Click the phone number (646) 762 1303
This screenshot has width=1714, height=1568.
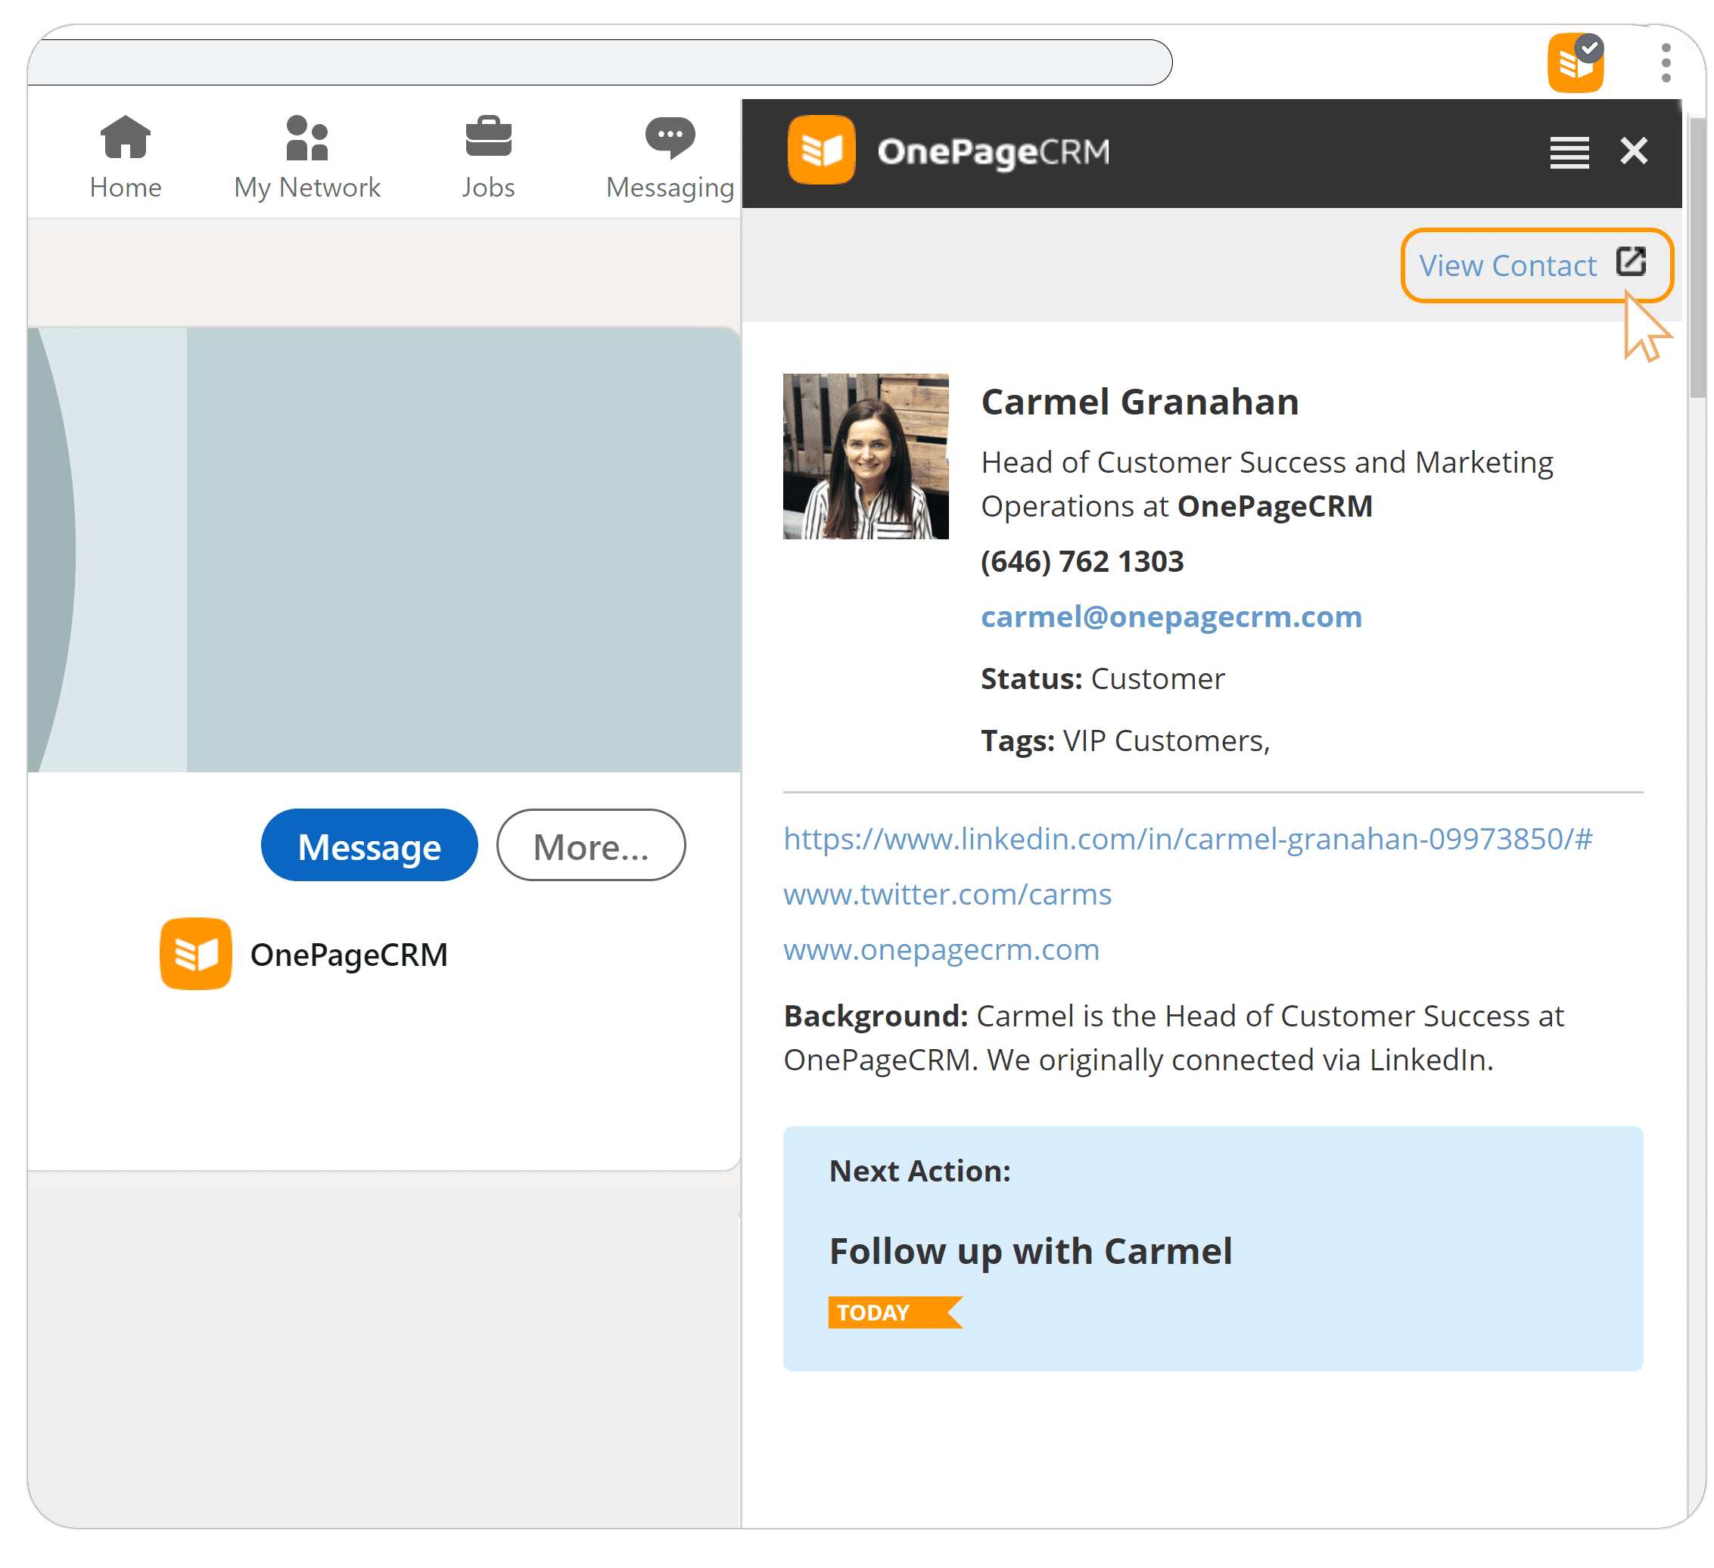(x=1081, y=562)
